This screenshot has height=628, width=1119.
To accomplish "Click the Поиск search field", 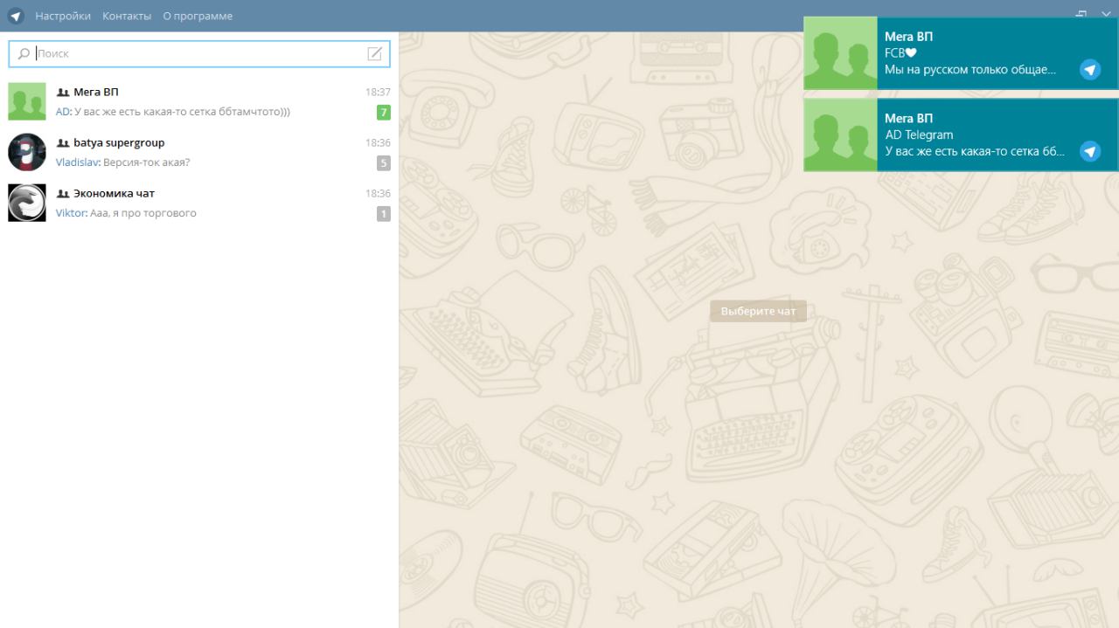I will 199,53.
